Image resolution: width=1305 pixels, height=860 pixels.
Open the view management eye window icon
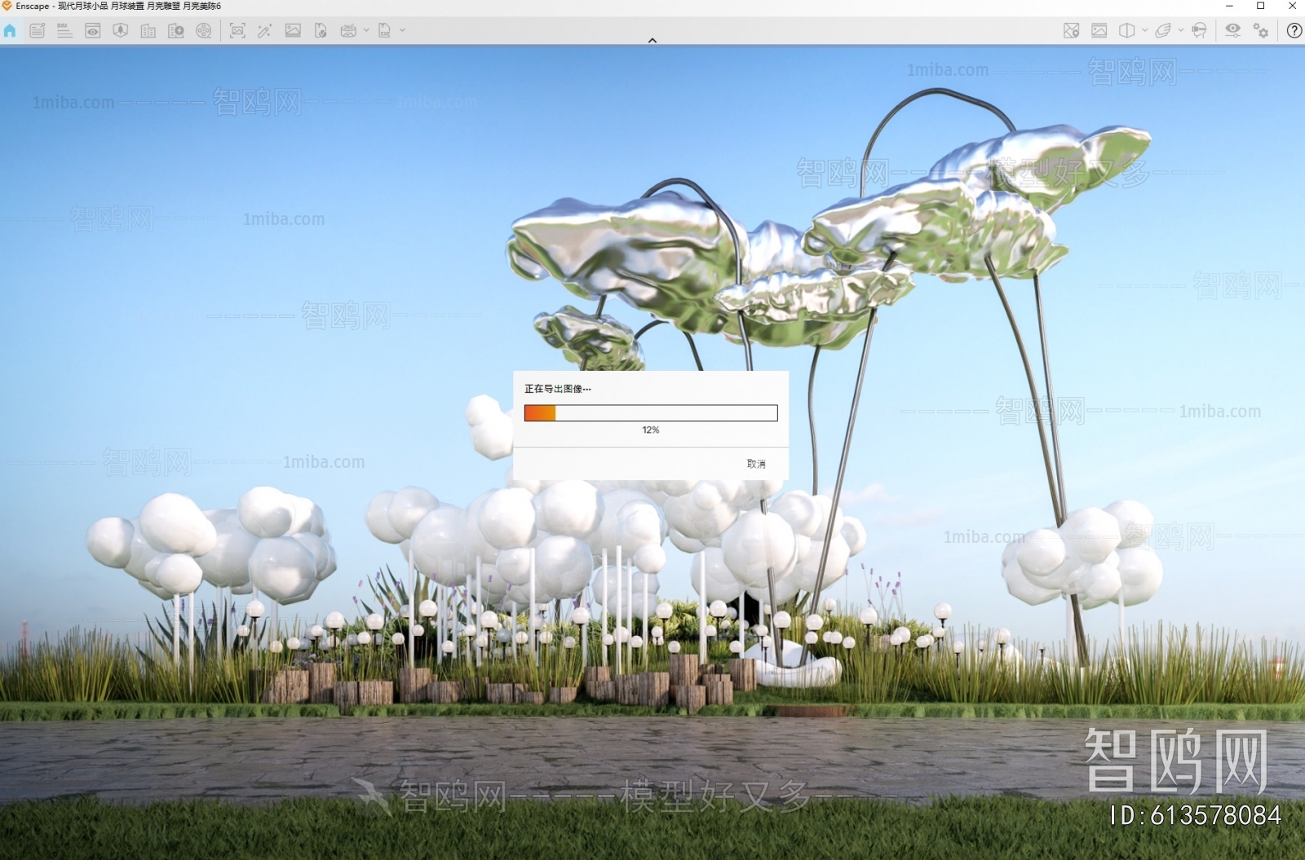pyautogui.click(x=93, y=31)
